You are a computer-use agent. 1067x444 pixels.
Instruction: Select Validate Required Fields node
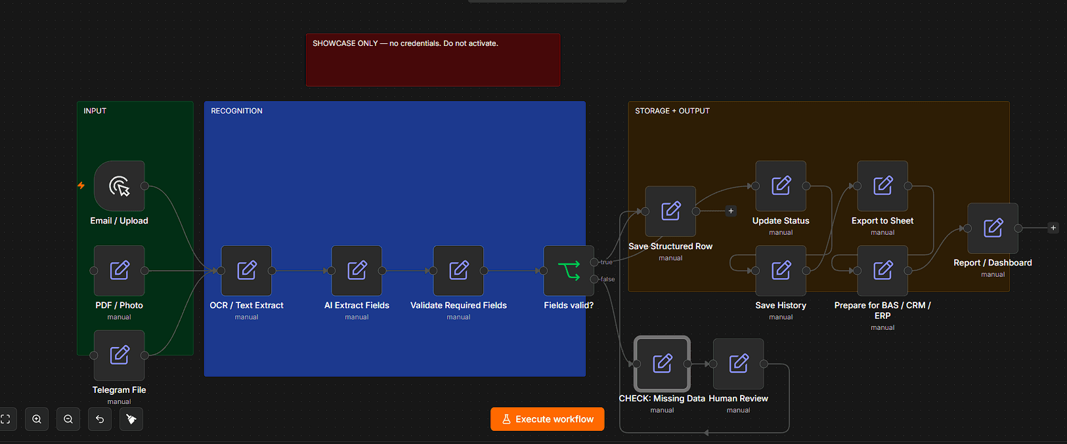point(458,271)
